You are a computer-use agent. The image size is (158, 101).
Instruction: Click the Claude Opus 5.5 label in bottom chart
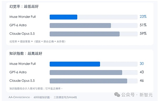tap(22, 81)
